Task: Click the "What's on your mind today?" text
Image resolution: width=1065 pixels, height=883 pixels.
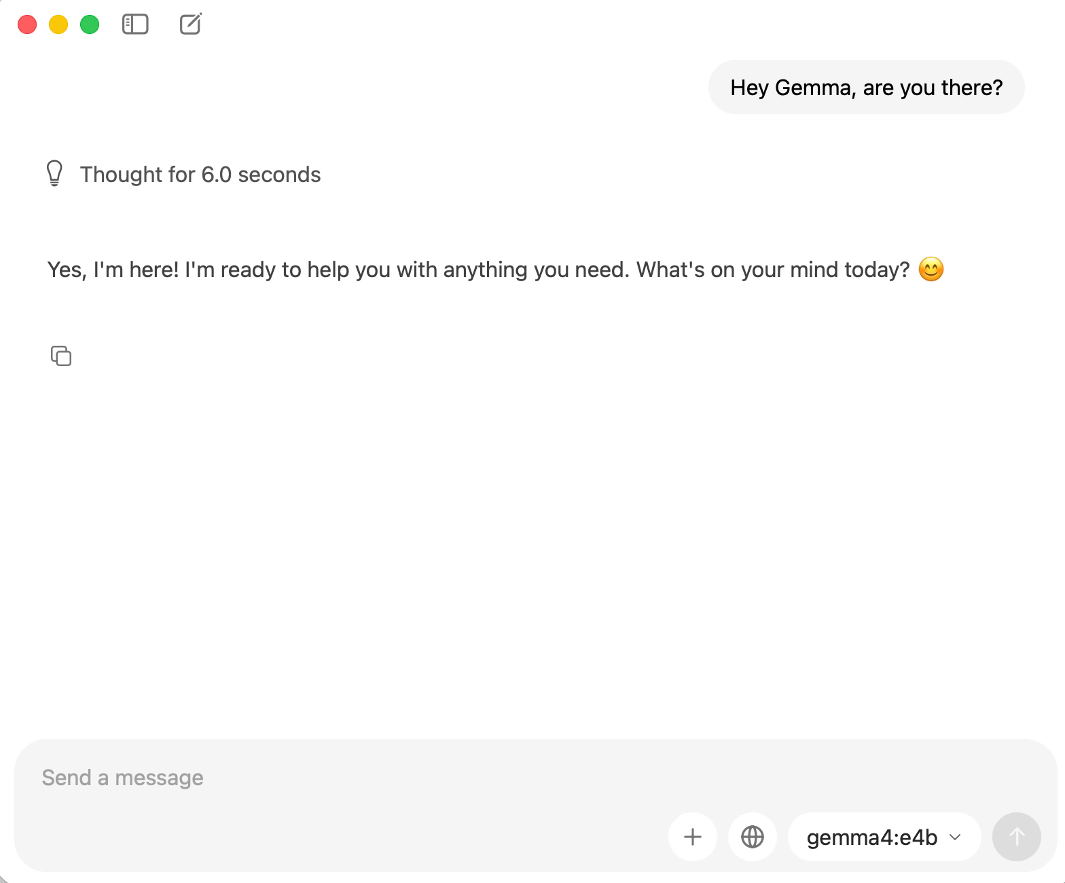Action: [x=772, y=270]
